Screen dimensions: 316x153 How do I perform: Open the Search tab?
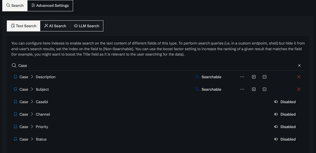pyautogui.click(x=15, y=6)
